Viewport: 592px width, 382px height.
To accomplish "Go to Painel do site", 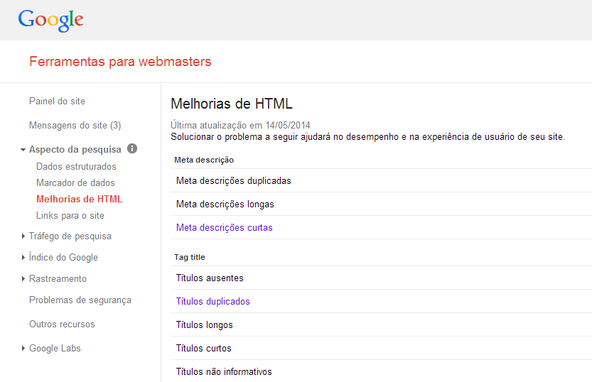I will pos(57,102).
